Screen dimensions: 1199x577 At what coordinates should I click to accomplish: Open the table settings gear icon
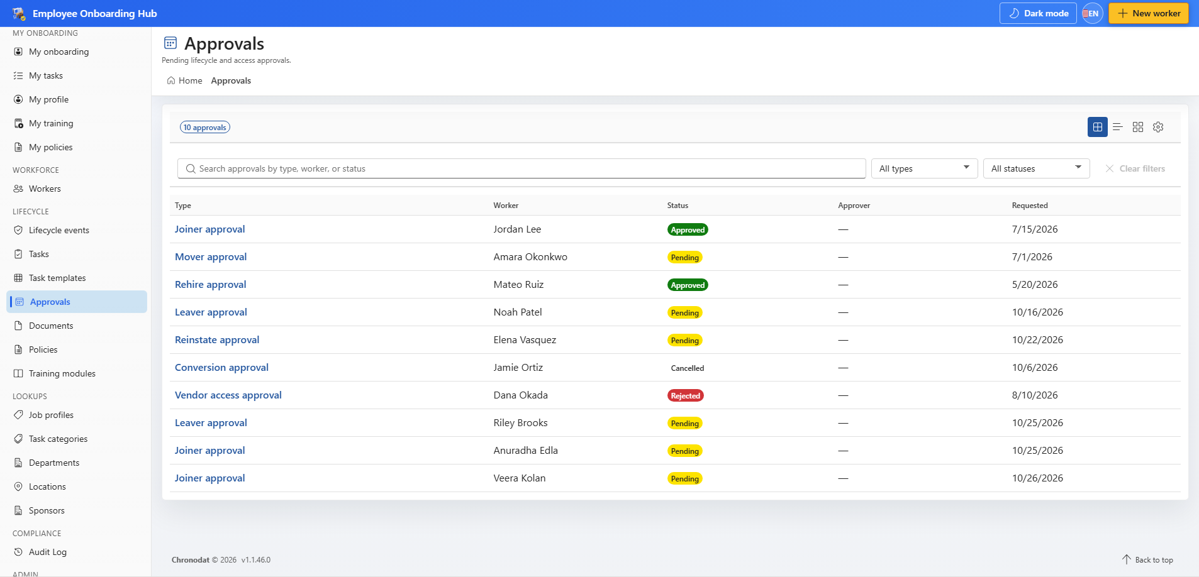(1157, 127)
